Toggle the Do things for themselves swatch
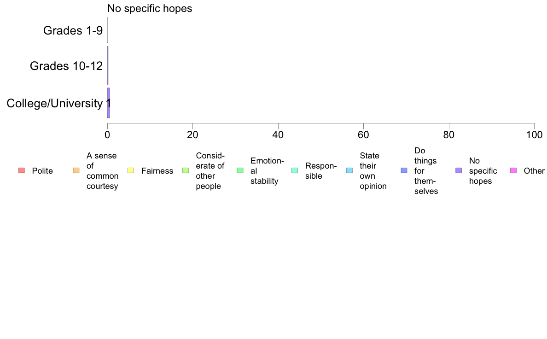Image resolution: width=547 pixels, height=339 pixels. (x=404, y=170)
